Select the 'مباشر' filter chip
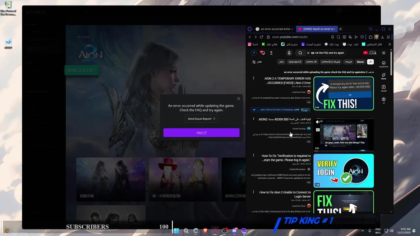 [x=282, y=62]
